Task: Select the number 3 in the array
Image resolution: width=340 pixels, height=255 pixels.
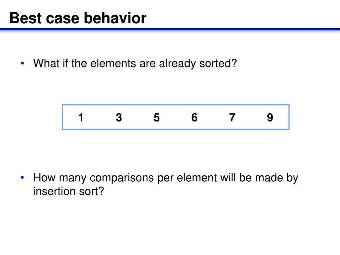Action: tap(119, 118)
